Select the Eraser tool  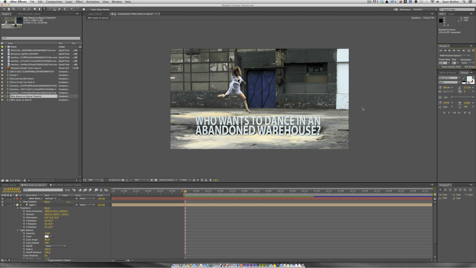pyautogui.click(x=60, y=9)
